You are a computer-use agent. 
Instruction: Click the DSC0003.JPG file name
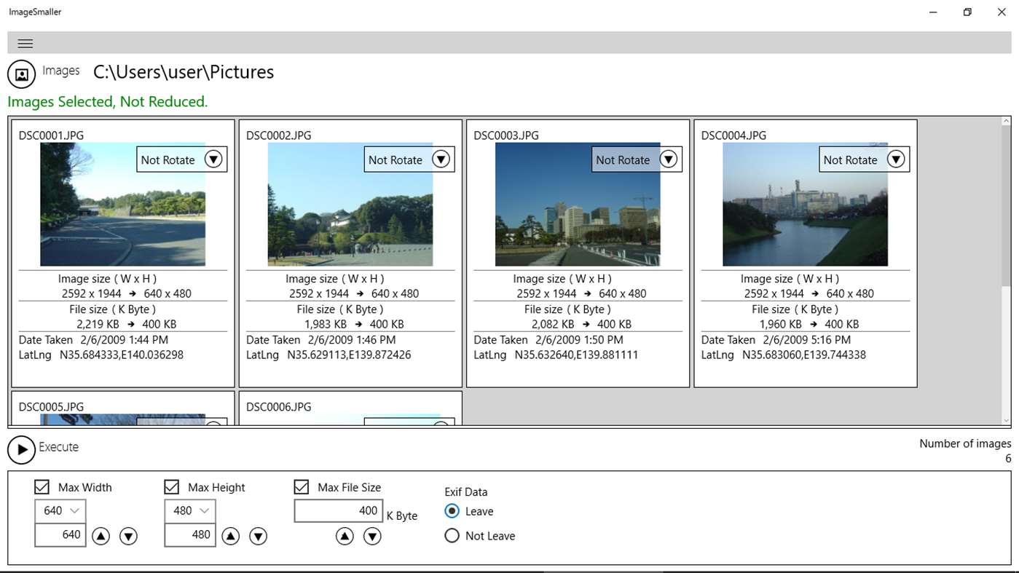506,135
